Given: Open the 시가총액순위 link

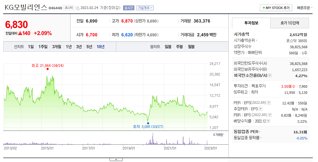Looking at the screenshot, I should (244, 40).
